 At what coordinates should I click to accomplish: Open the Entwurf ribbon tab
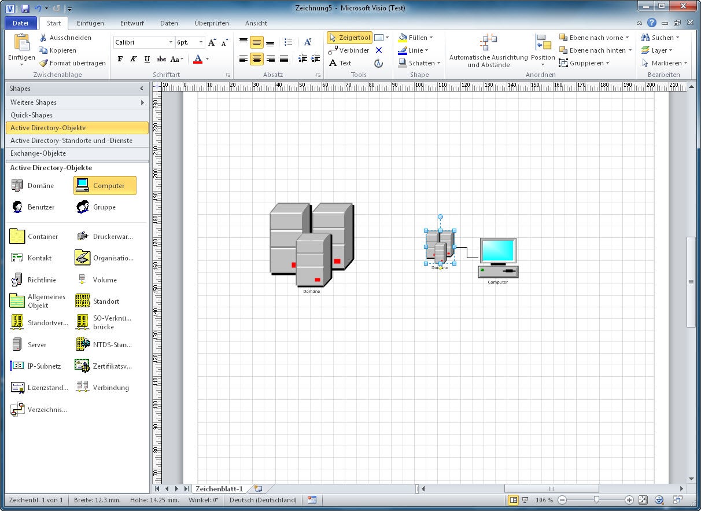tap(132, 23)
